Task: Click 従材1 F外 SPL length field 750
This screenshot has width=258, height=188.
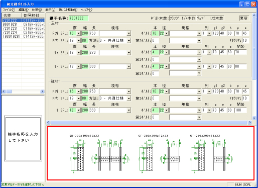Action: (93, 91)
